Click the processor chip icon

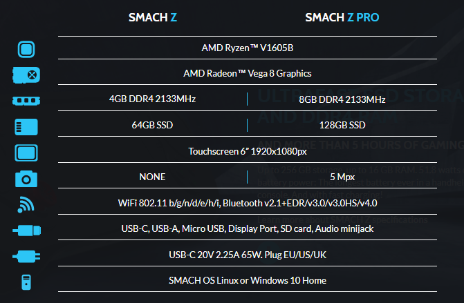(x=26, y=49)
